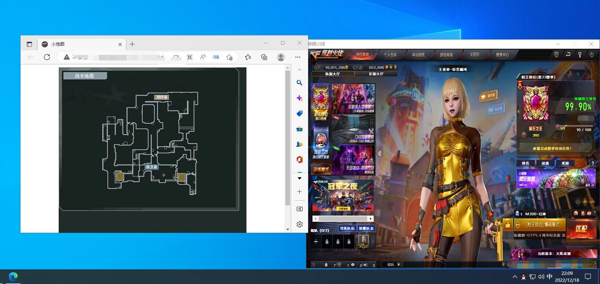Screen dimensions: 600x284
Task: Open Edge profile avatar
Action: point(281,57)
